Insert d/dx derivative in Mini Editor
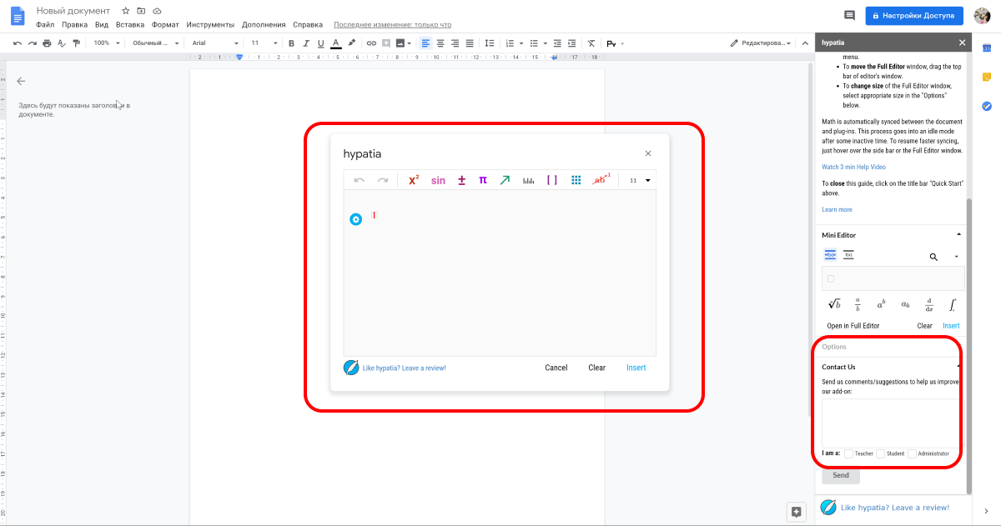1001x526 pixels. (x=928, y=305)
